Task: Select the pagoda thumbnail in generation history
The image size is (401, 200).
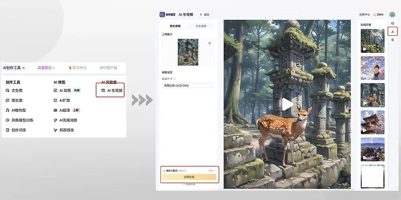Action: pyautogui.click(x=373, y=122)
